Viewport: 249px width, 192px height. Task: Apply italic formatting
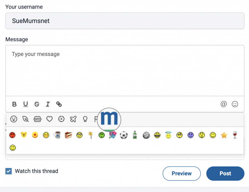(48, 104)
